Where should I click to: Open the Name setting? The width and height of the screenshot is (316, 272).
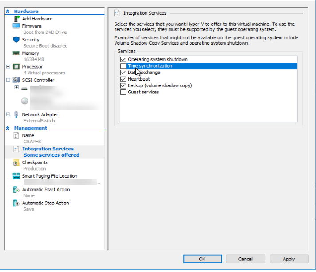tap(28, 135)
